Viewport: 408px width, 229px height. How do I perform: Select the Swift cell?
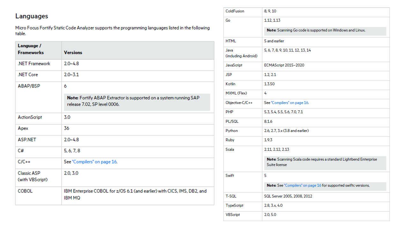tap(243, 182)
